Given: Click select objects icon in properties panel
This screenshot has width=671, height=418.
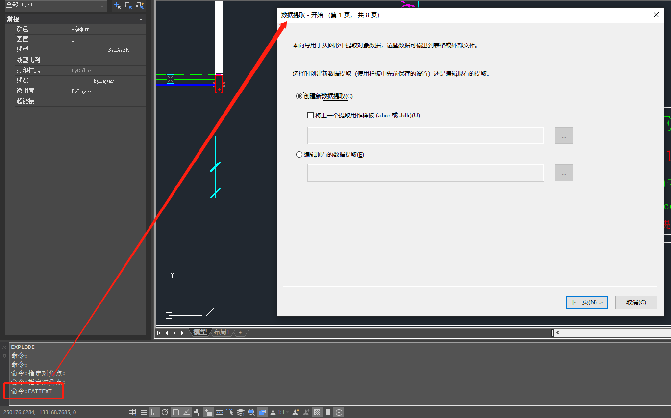Looking at the screenshot, I should click(129, 6).
